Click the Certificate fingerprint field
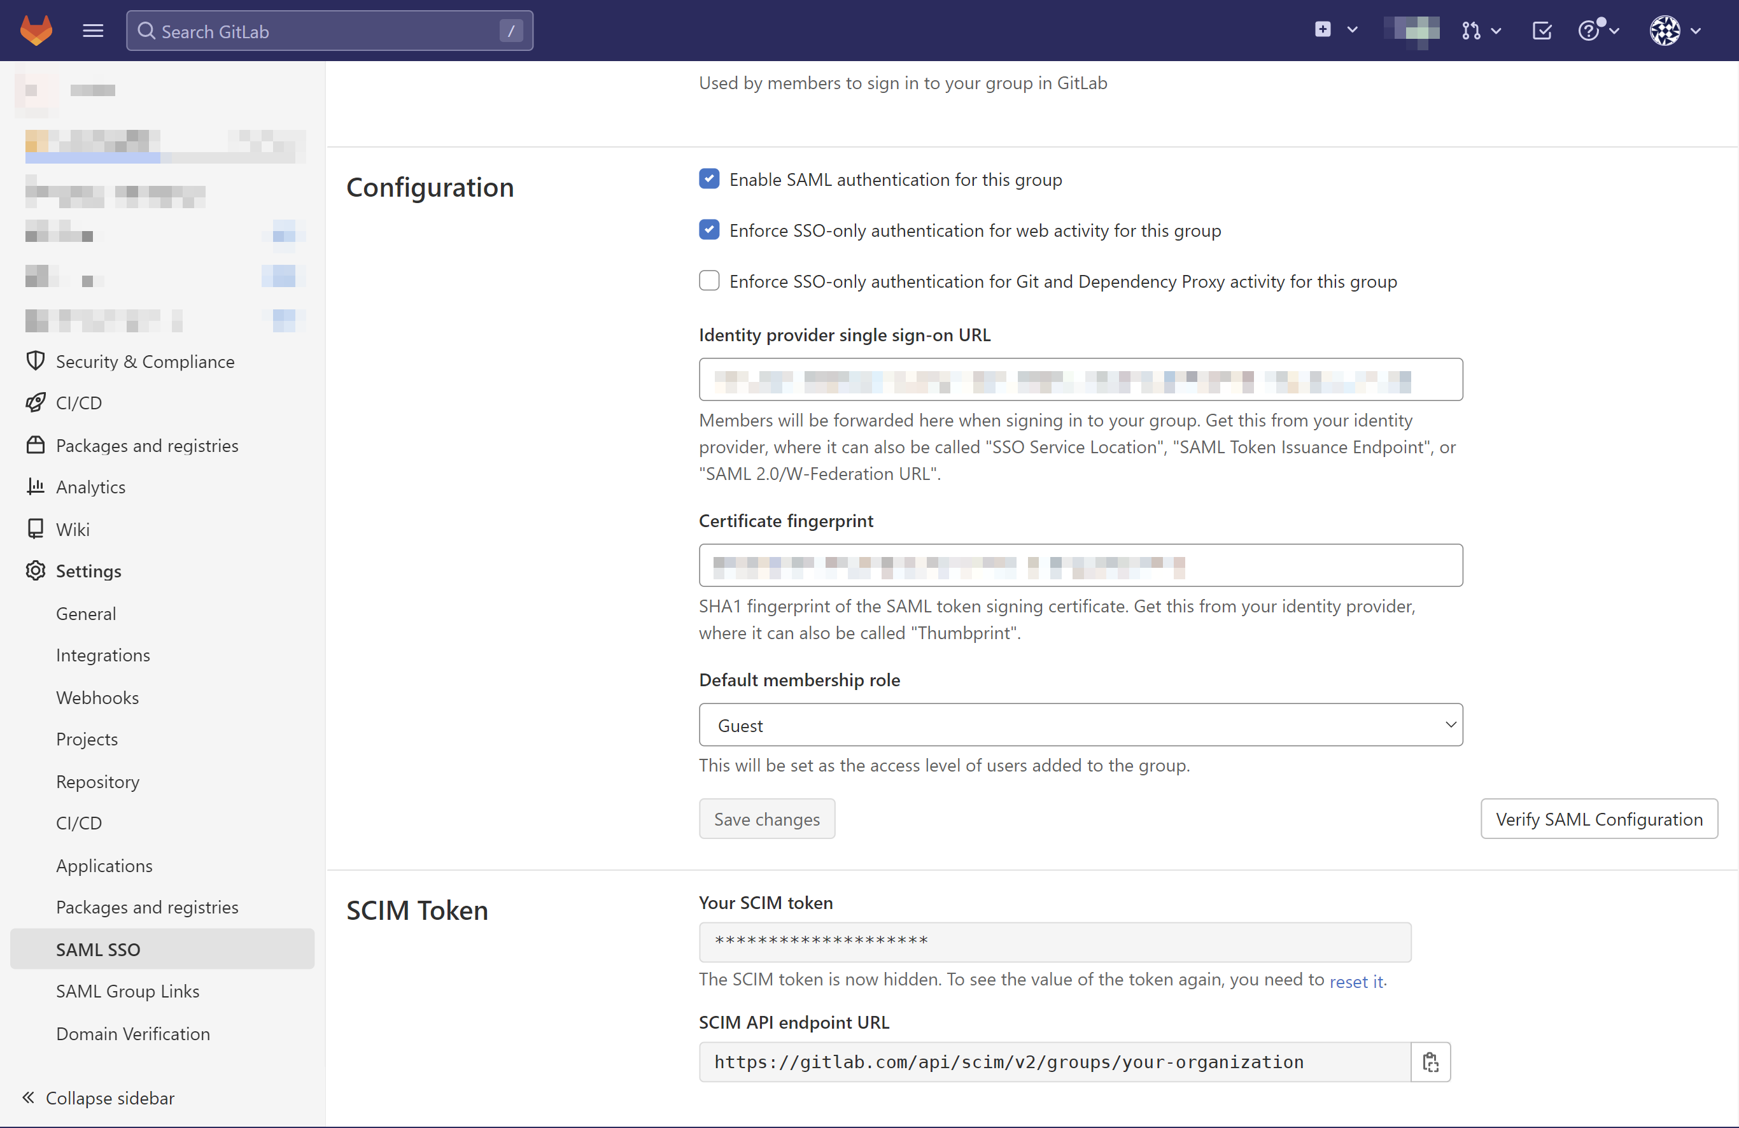 (1081, 565)
